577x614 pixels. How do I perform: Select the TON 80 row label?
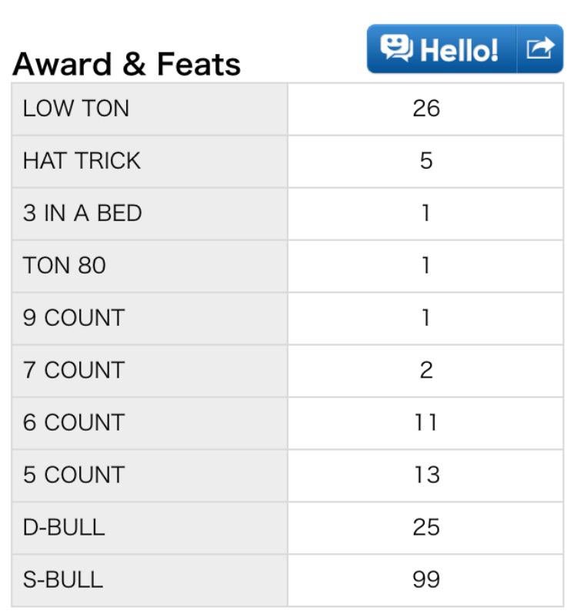pyautogui.click(x=65, y=266)
